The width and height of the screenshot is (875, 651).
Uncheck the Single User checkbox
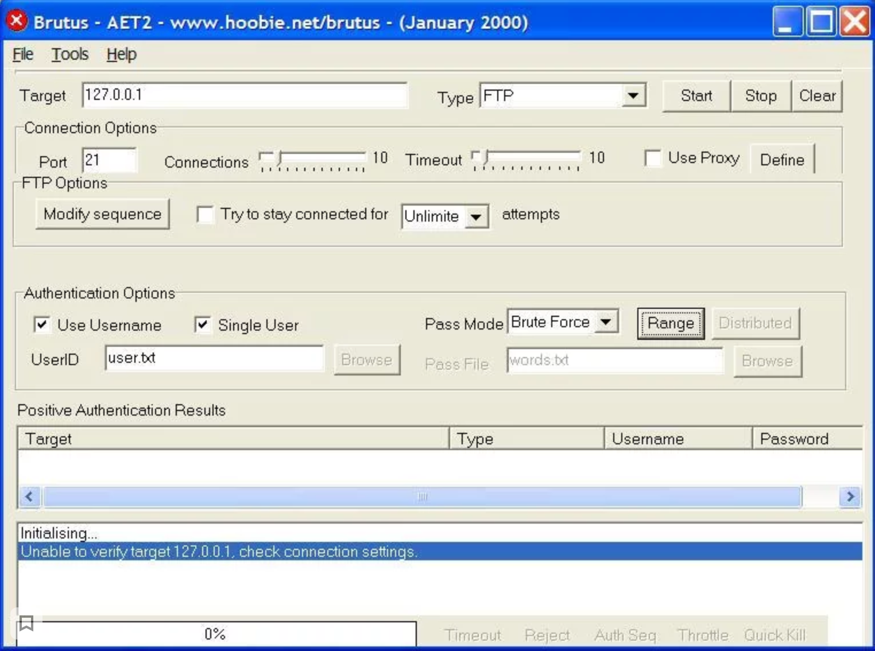click(202, 325)
